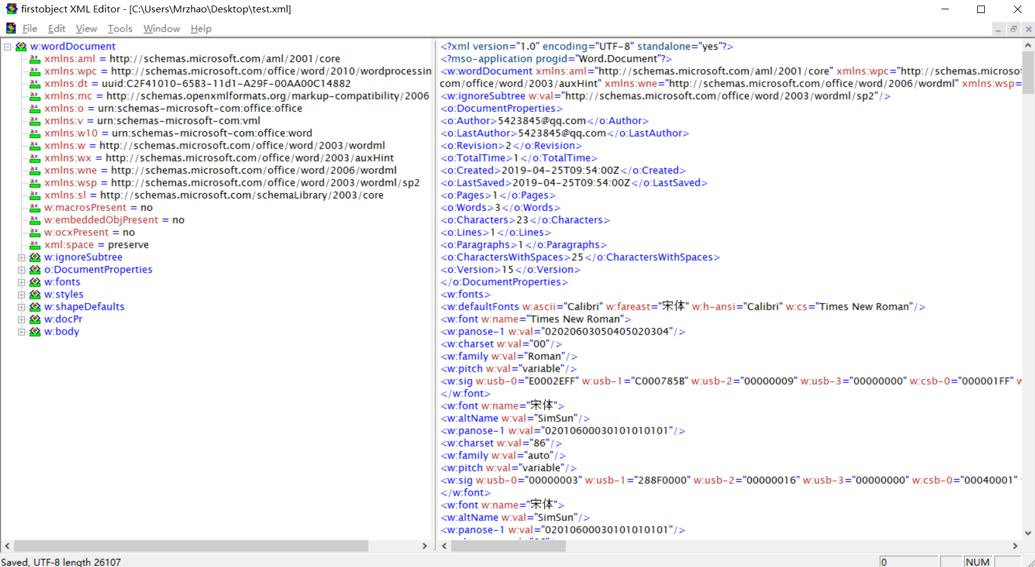Click the app icon beside the File menu
Viewport: 1035px width, 567px height.
(11, 29)
